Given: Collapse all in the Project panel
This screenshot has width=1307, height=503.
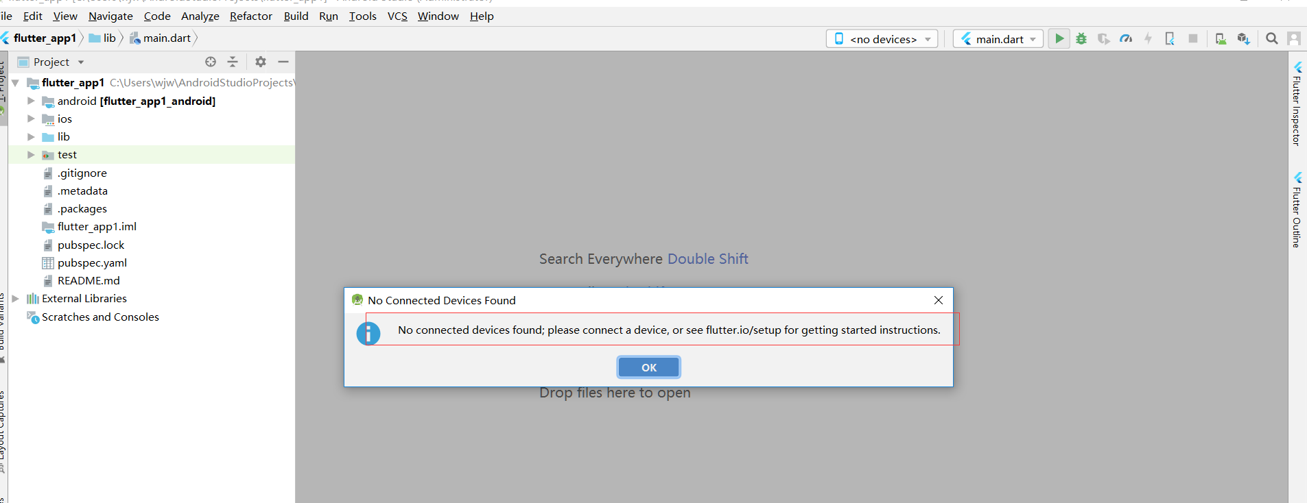Looking at the screenshot, I should point(233,62).
